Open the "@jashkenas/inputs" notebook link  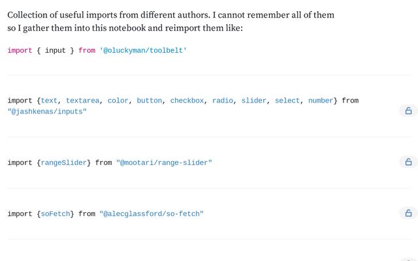point(47,112)
